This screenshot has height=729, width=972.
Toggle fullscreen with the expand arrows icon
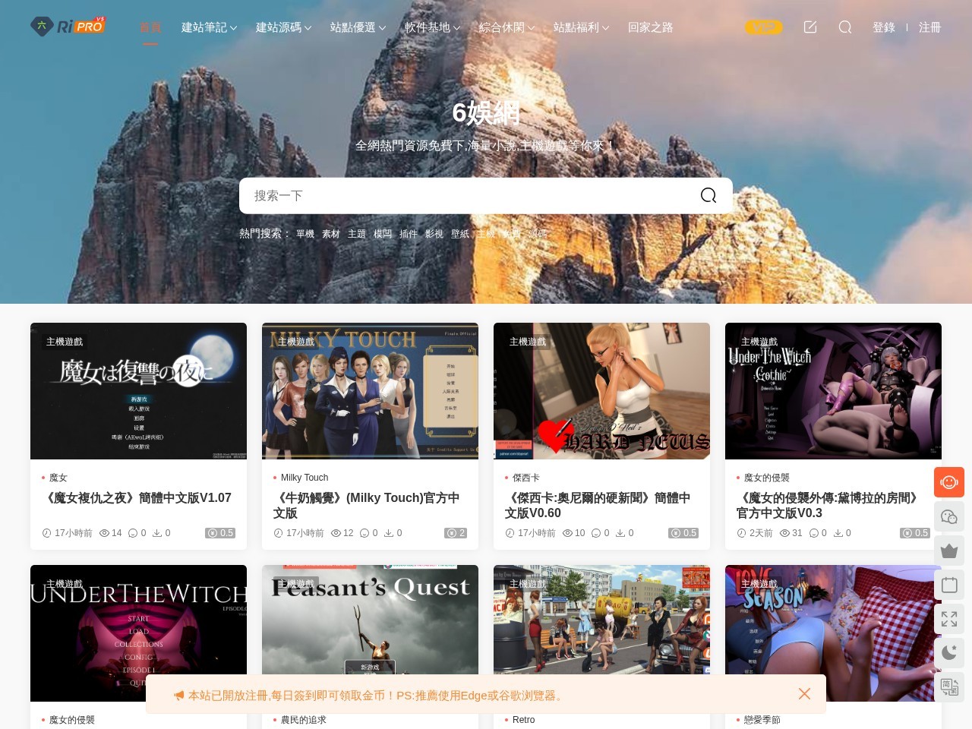(x=949, y=619)
